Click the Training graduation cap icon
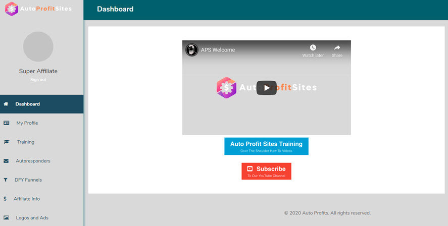This screenshot has width=448, height=226. [6, 142]
